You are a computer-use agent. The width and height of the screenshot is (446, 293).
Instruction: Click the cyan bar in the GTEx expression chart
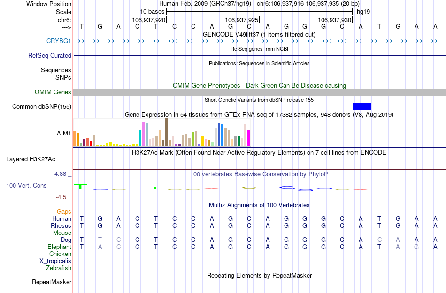[x=140, y=138]
